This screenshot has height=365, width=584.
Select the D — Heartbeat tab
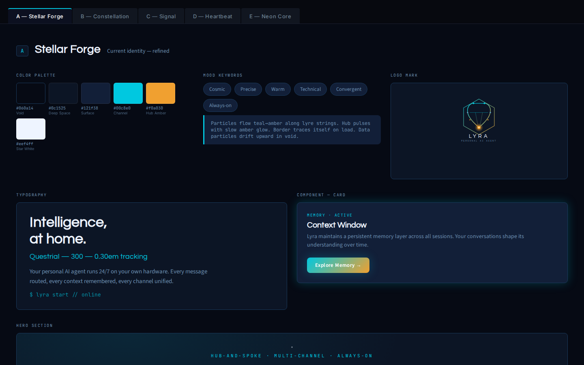click(x=213, y=17)
